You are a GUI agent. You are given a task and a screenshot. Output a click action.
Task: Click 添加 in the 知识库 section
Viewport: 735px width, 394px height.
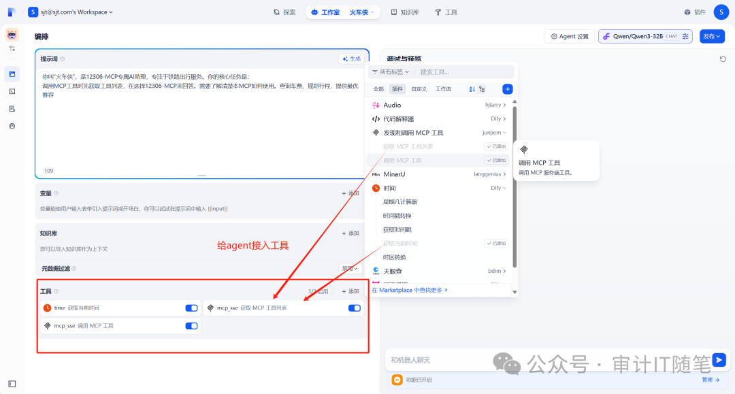click(x=350, y=233)
